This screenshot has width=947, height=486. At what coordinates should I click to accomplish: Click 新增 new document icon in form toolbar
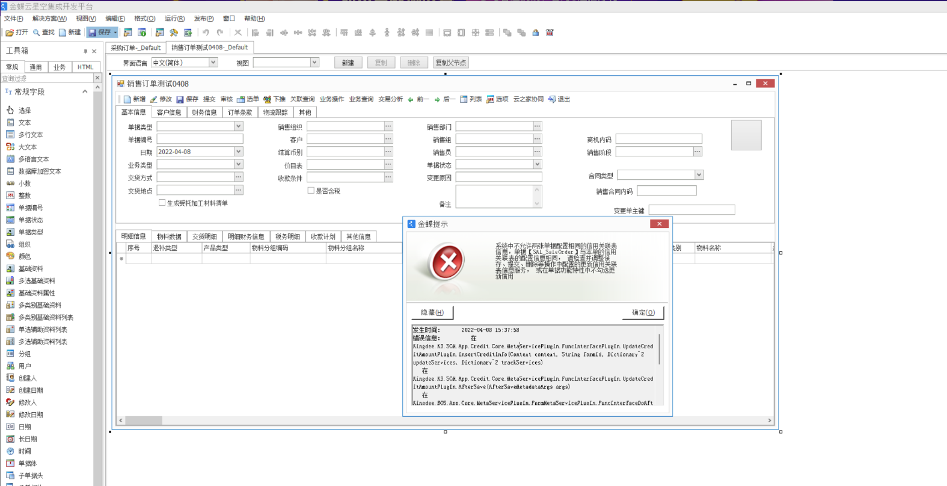click(127, 99)
